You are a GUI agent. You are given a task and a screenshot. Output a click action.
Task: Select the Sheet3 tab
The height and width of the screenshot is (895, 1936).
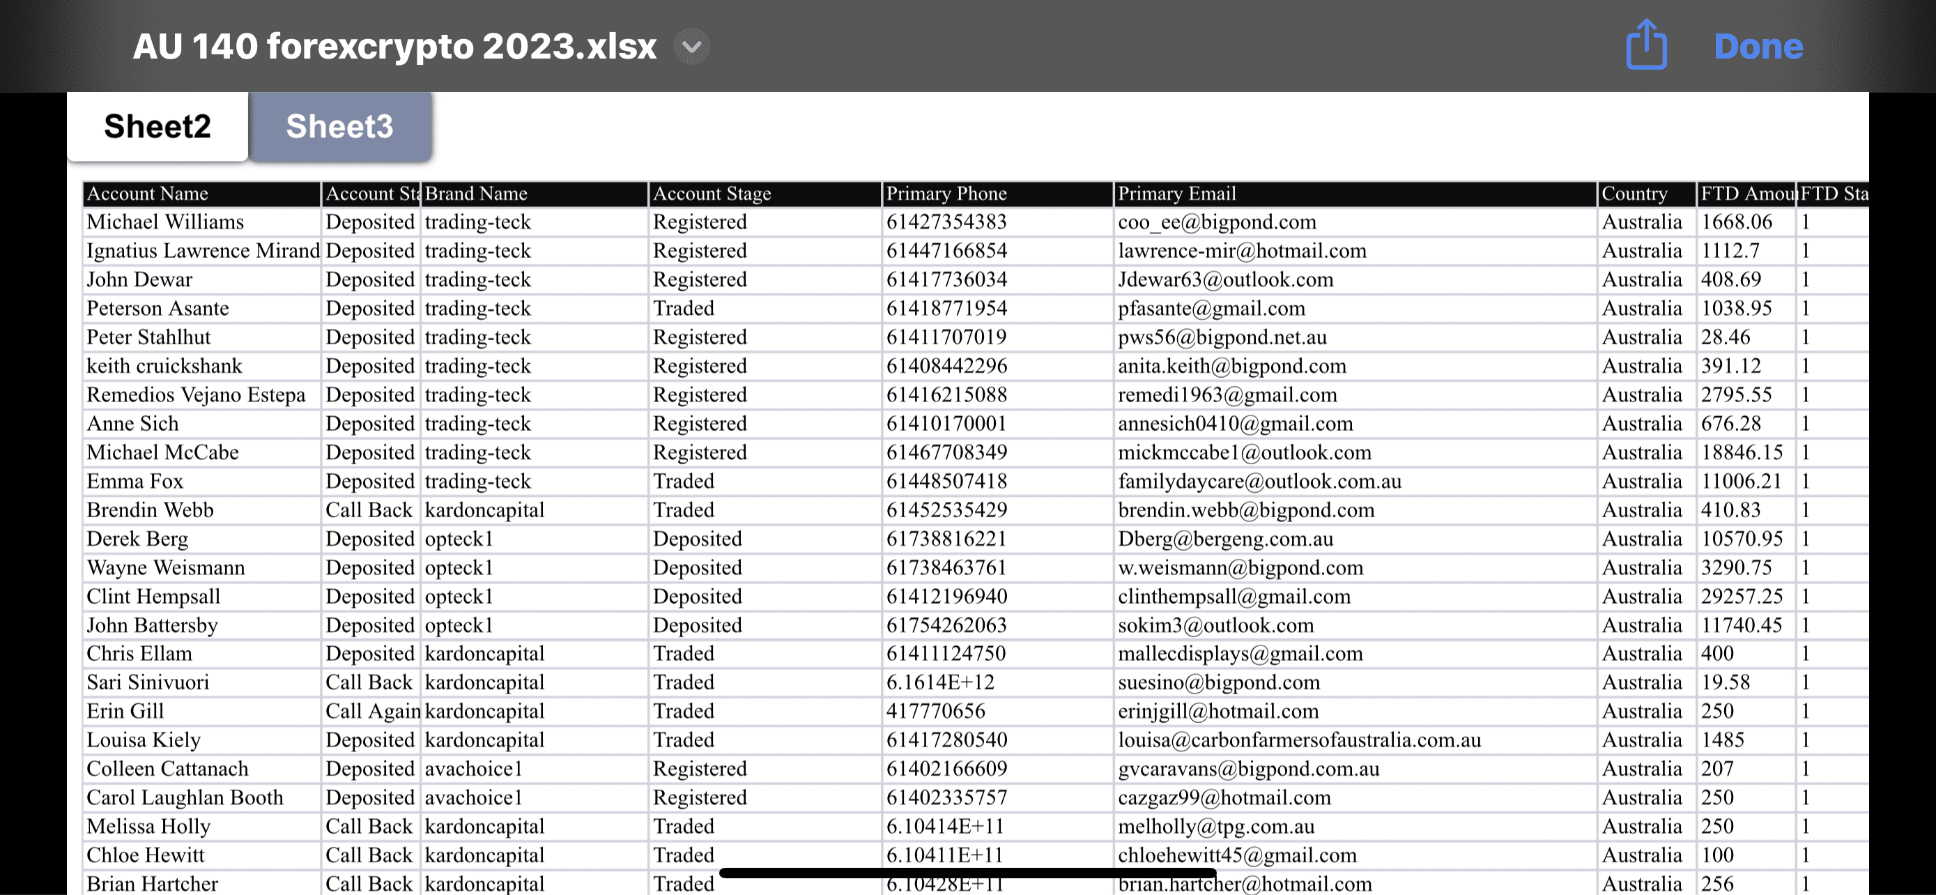(339, 123)
